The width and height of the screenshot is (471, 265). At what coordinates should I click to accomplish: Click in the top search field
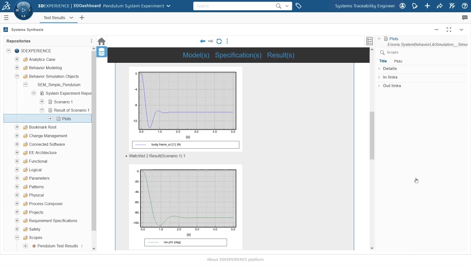[235, 6]
